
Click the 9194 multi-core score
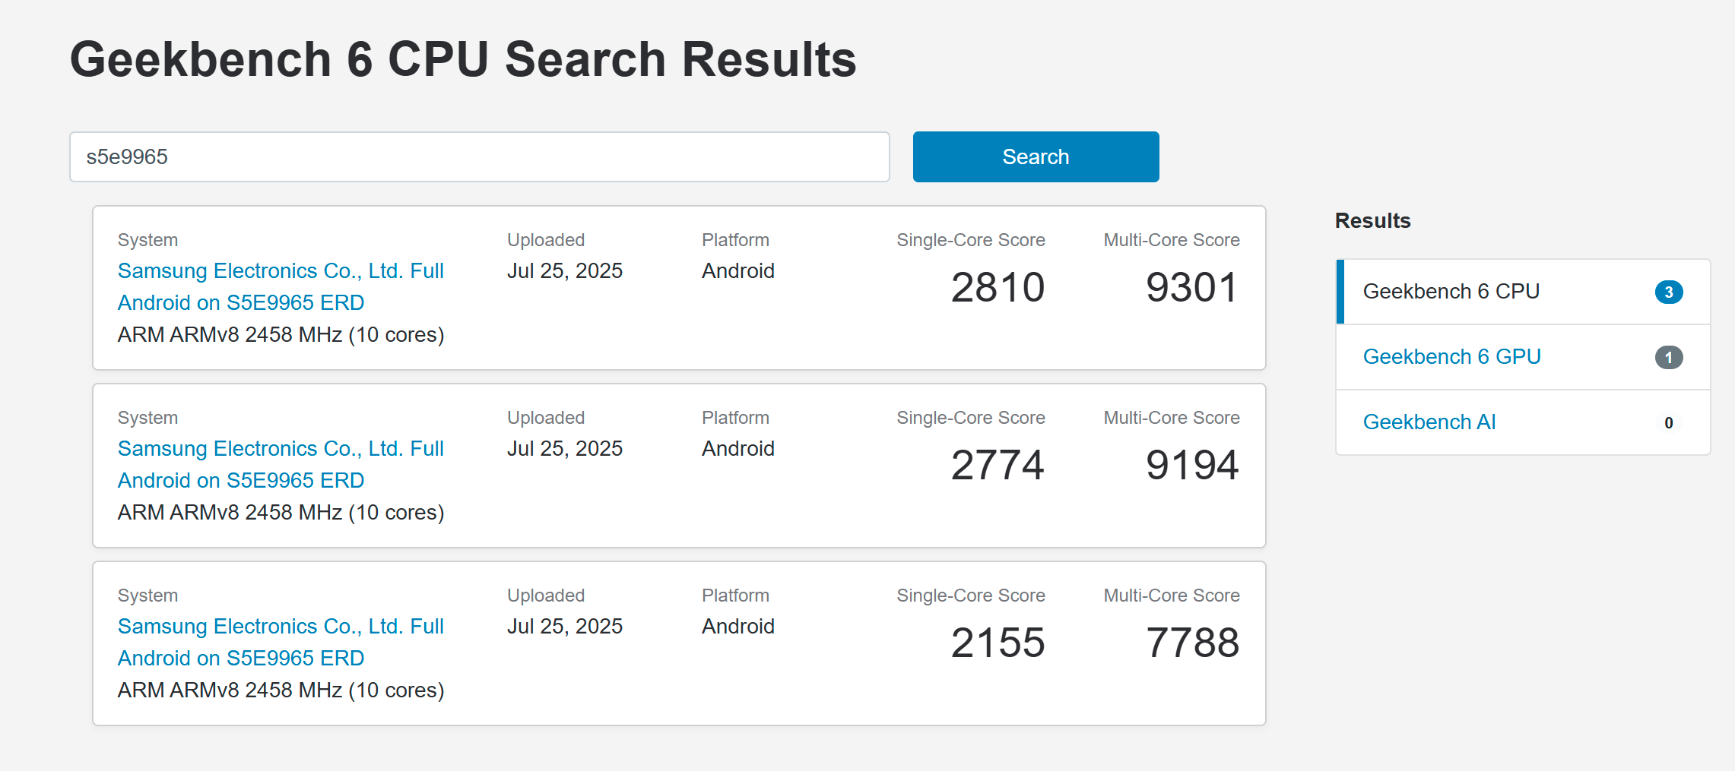(x=1191, y=466)
